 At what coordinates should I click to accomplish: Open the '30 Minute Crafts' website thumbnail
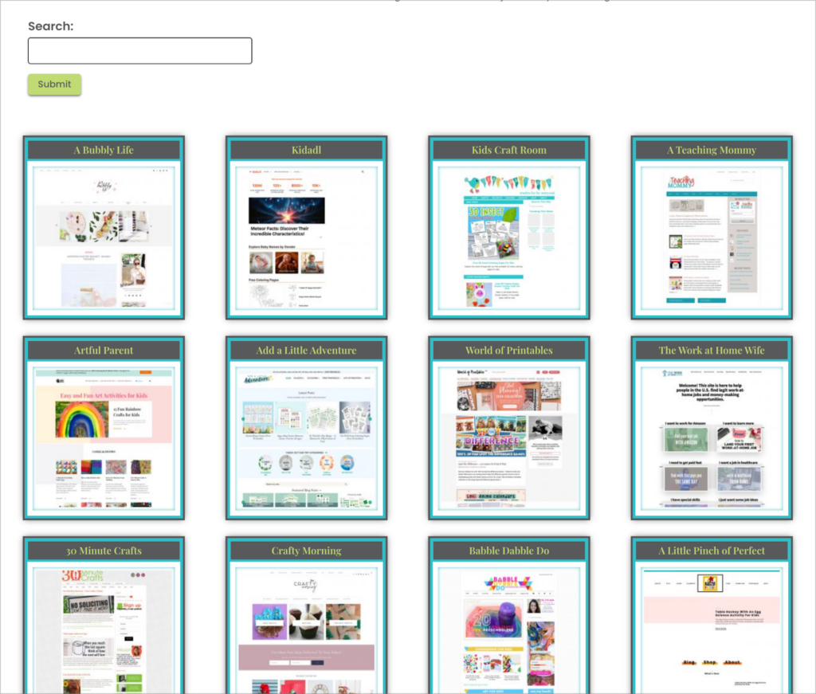click(104, 629)
